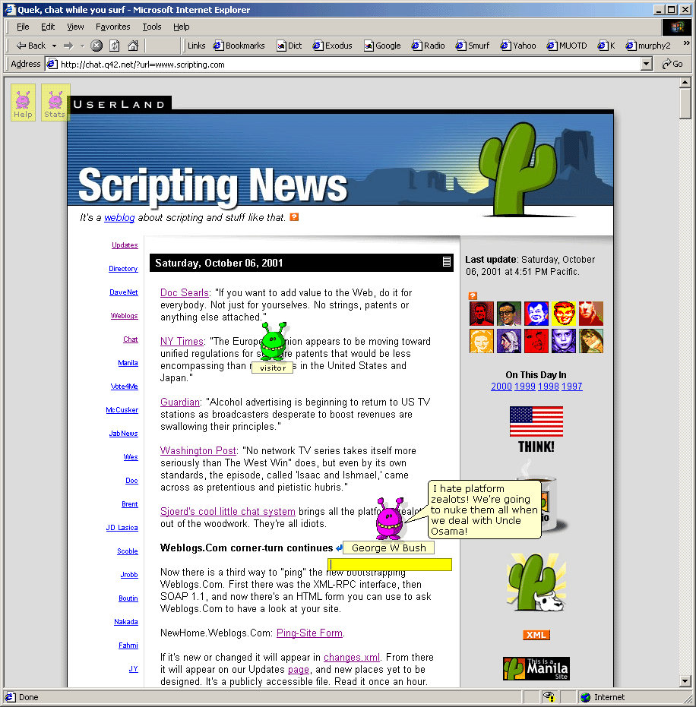Go to Home using toolbar icon
This screenshot has width=696, height=707.
point(133,46)
